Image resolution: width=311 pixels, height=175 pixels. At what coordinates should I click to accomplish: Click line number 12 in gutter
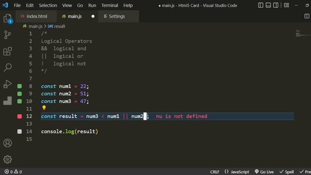[x=29, y=116]
